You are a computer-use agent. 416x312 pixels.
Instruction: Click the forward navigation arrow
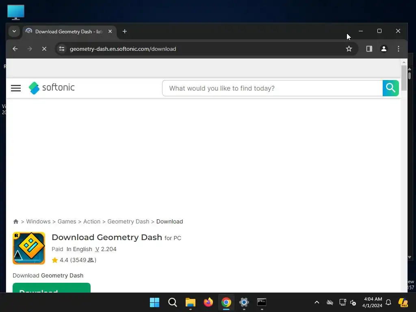click(x=30, y=49)
